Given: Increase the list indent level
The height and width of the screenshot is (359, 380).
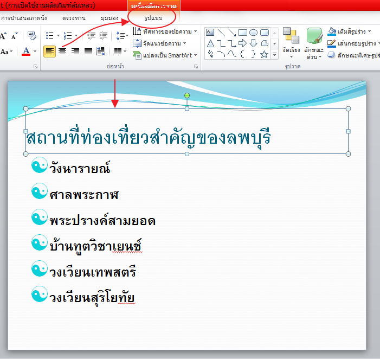Looking at the screenshot, I should coord(104,36).
